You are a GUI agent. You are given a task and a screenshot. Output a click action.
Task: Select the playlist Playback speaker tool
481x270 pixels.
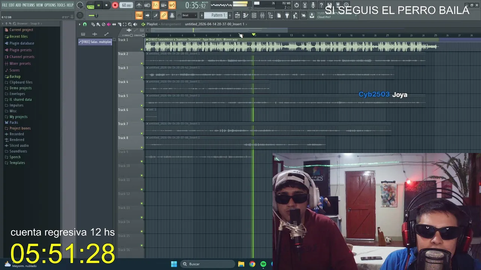[x=135, y=24]
